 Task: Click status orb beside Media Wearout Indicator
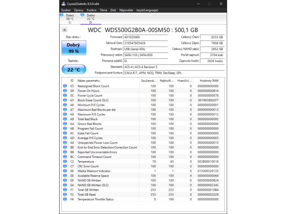pos(65,171)
